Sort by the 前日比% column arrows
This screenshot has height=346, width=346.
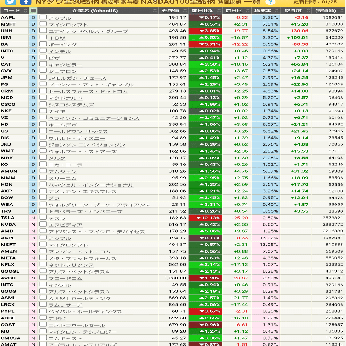[x=219, y=11]
